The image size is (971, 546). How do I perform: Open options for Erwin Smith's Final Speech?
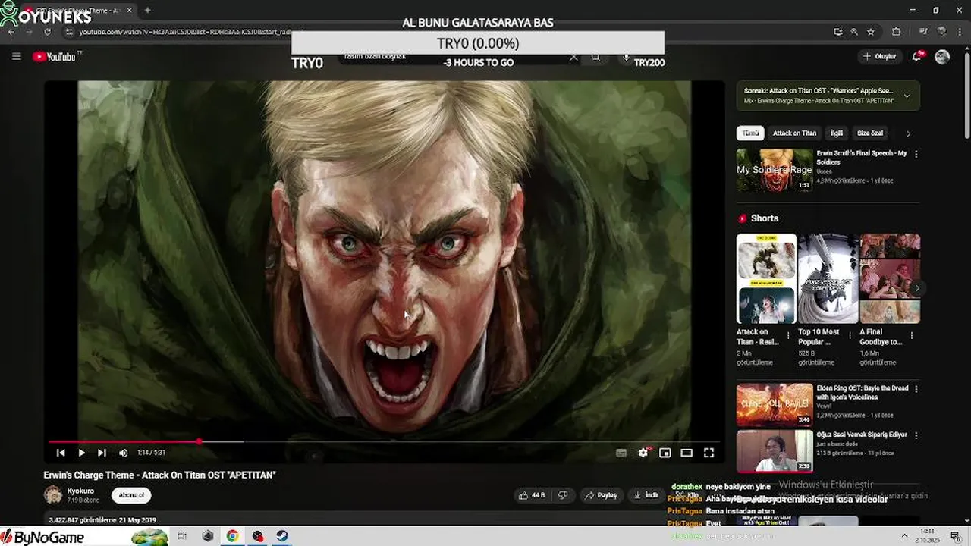pos(916,154)
